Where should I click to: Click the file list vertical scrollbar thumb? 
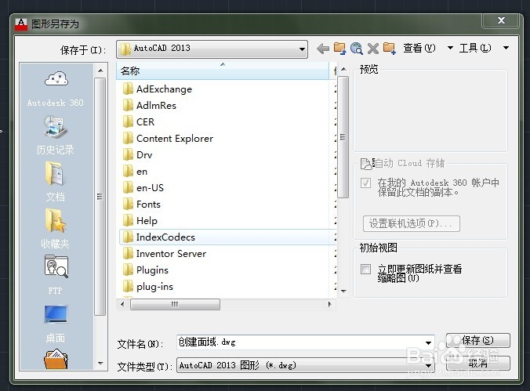tap(343, 137)
